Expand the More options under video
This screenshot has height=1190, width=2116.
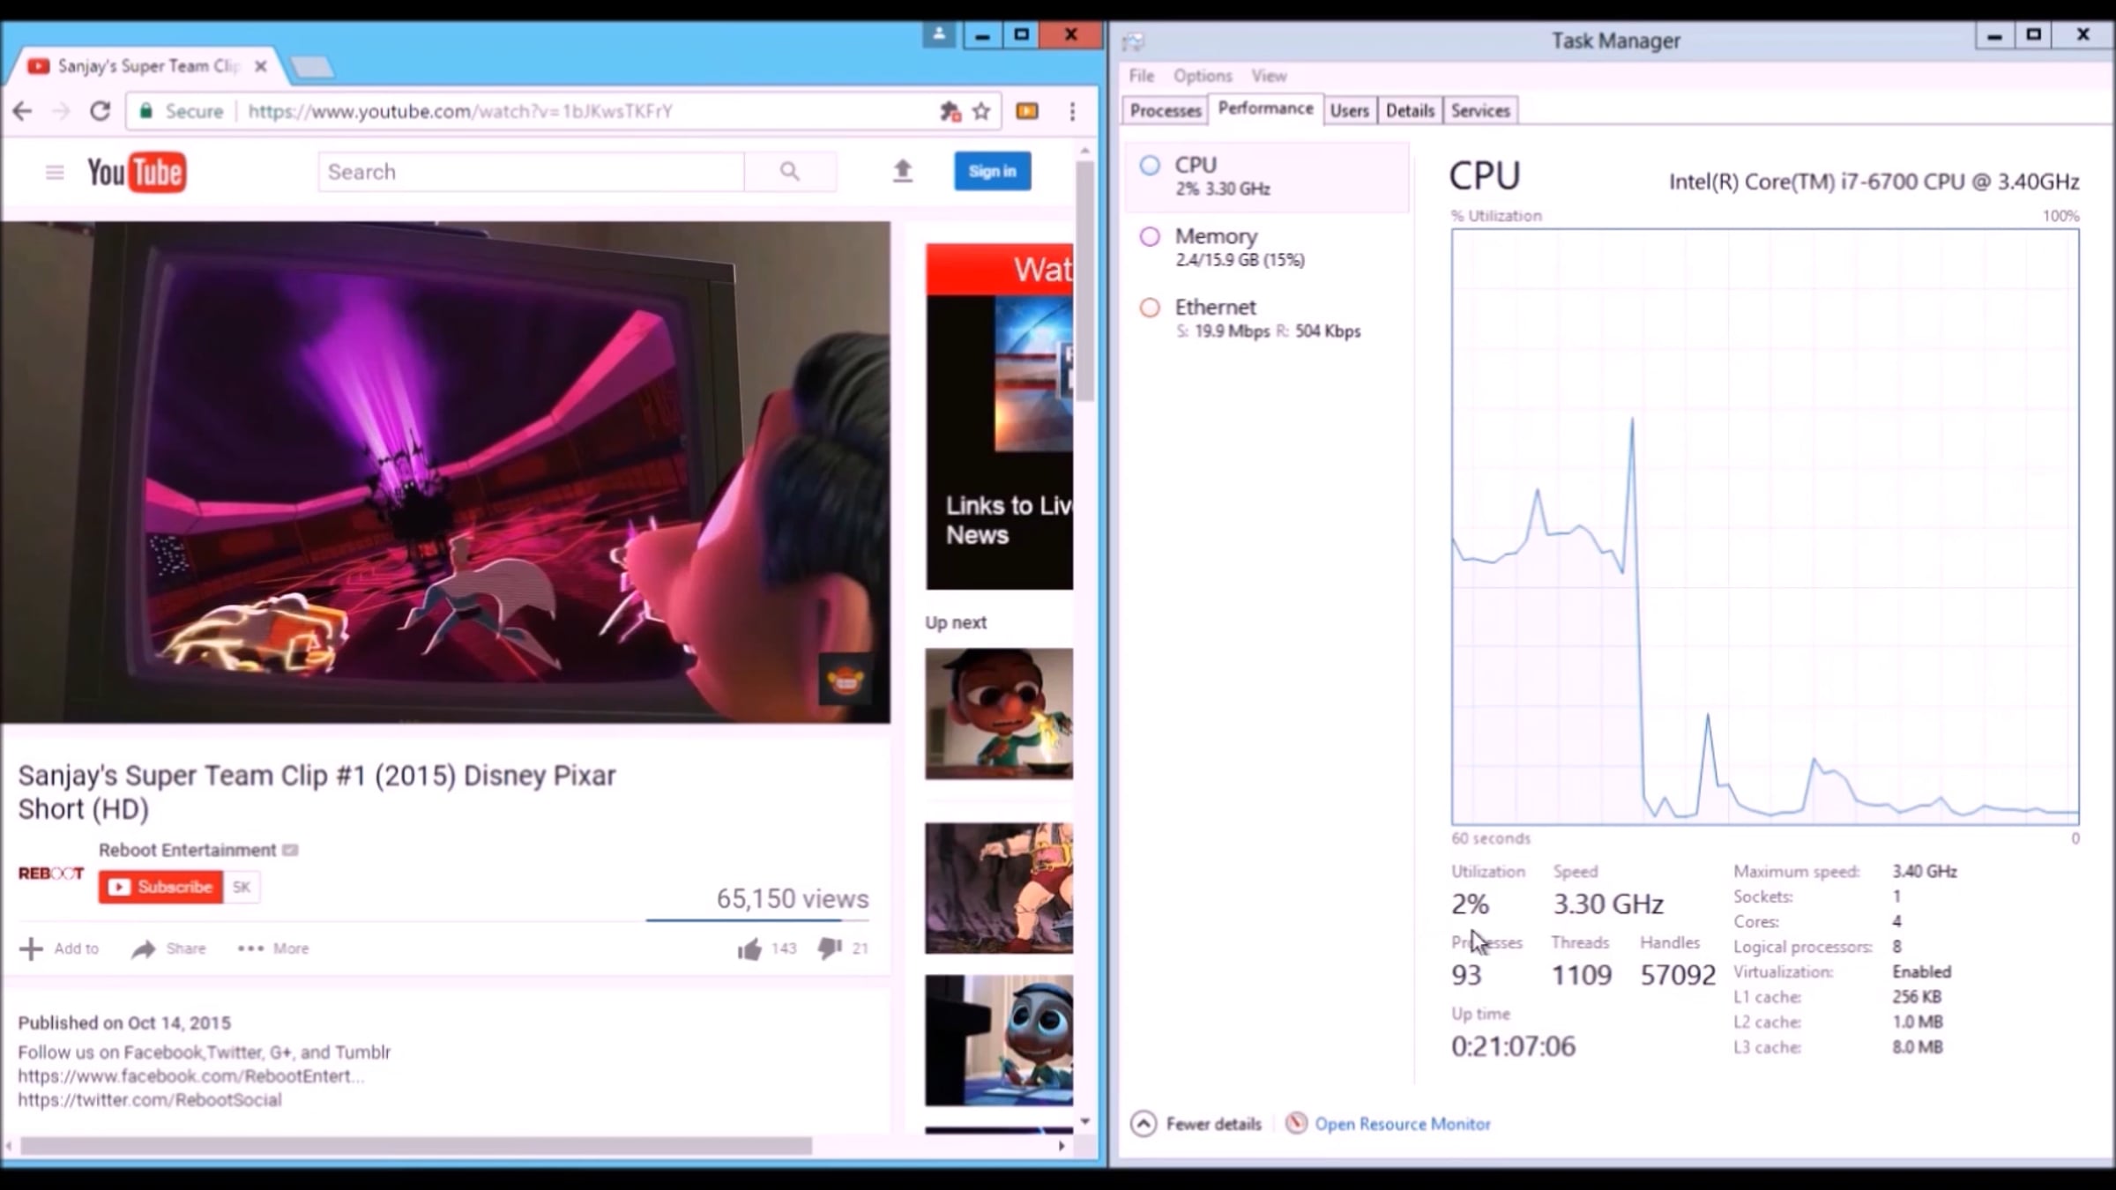(273, 948)
